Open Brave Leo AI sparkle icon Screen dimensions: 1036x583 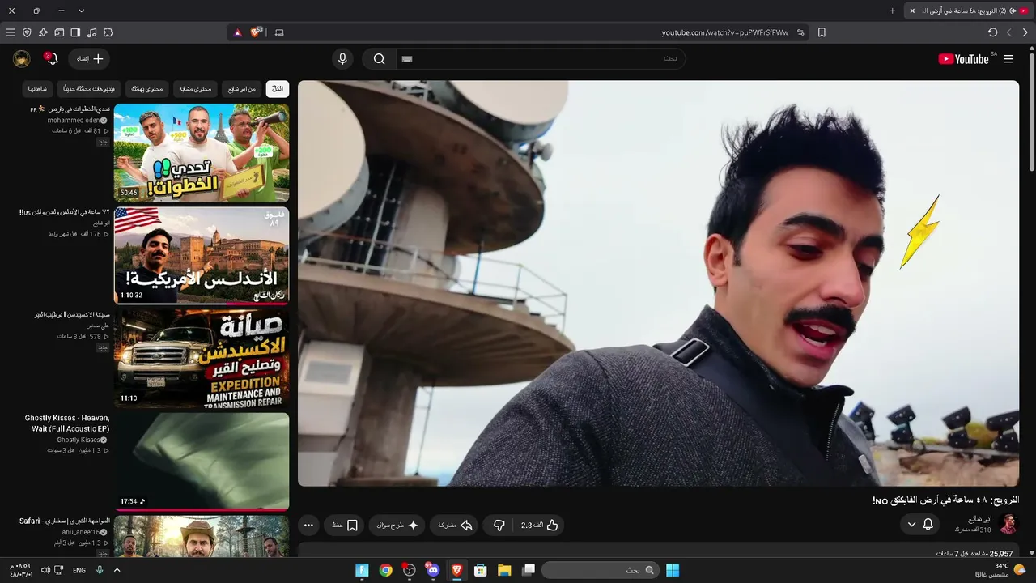tap(43, 32)
